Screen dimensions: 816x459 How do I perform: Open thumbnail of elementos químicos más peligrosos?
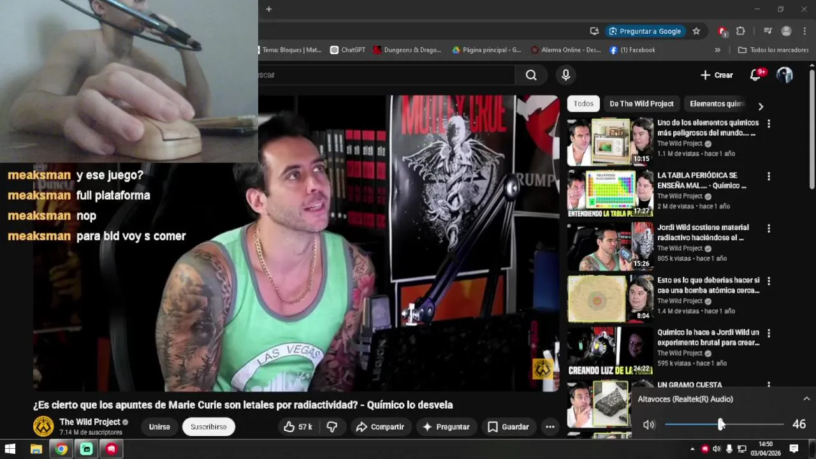(610, 142)
